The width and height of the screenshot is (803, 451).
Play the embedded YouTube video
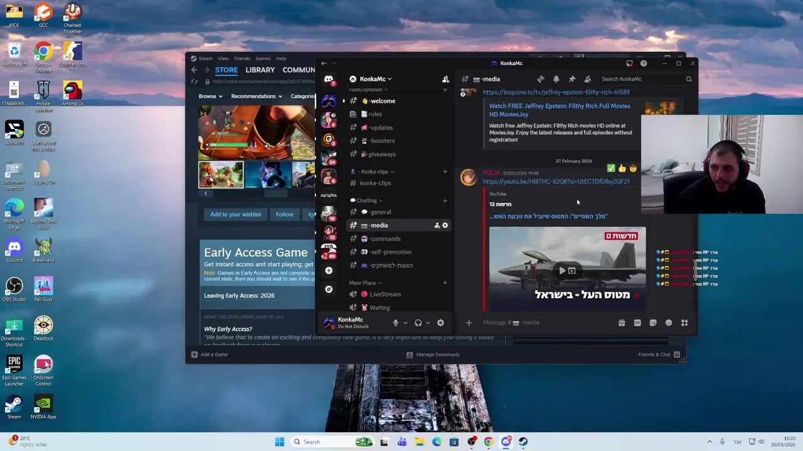point(562,271)
